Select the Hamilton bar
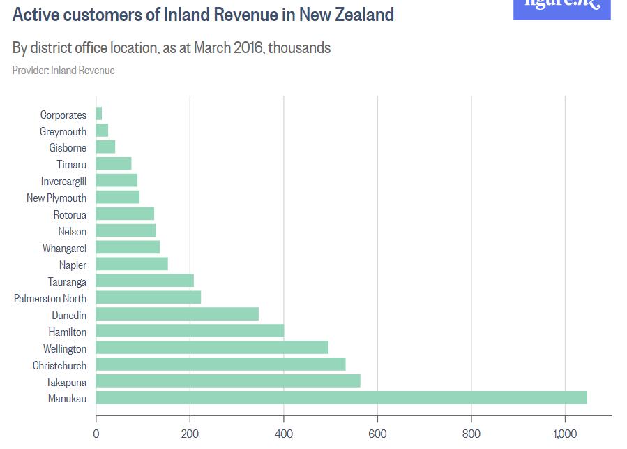 [190, 330]
